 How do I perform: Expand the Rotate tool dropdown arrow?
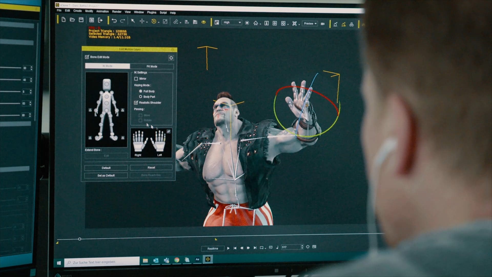(x=159, y=23)
